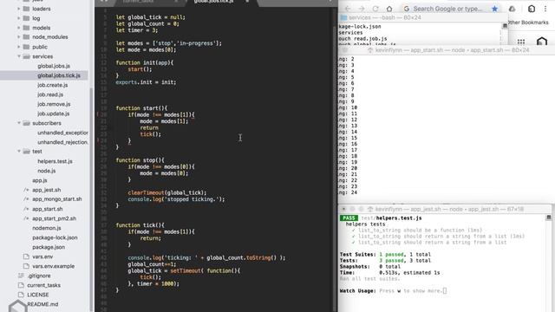The width and height of the screenshot is (555, 312).
Task: Open app_jest.sh script file
Action: coord(46,190)
